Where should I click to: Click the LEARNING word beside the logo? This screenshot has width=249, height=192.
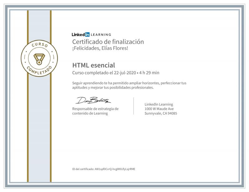pyautogui.click(x=101, y=35)
